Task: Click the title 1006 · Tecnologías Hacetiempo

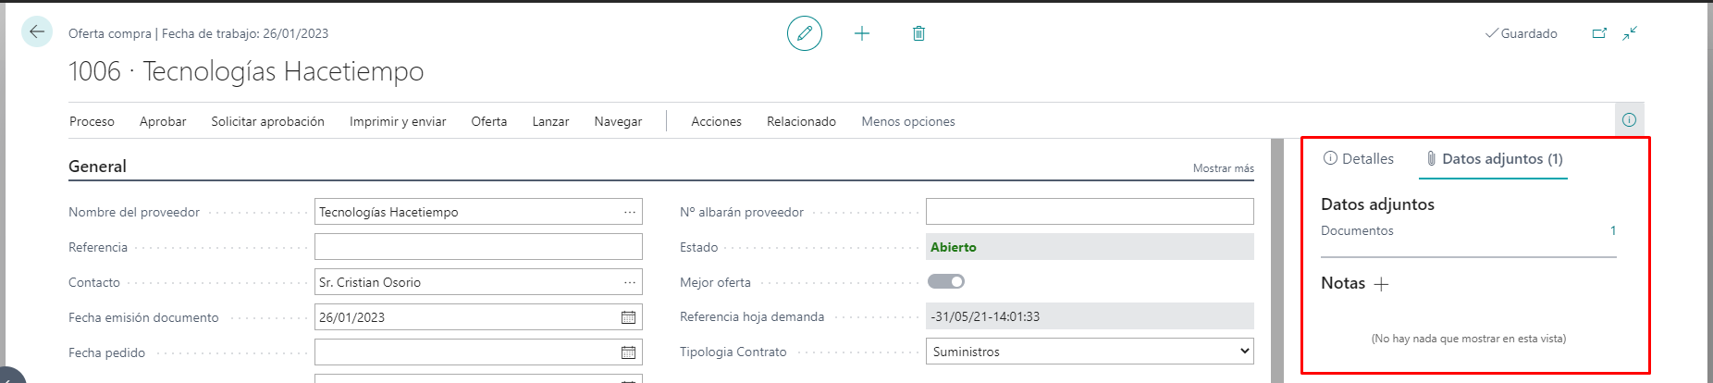Action: pos(246,71)
